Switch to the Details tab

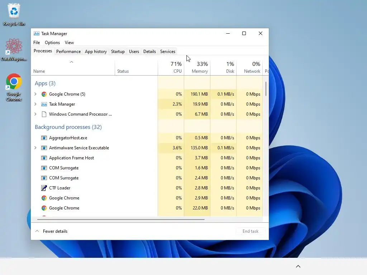coord(149,52)
